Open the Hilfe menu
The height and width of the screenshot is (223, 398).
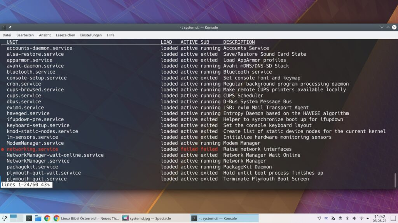coord(111,35)
